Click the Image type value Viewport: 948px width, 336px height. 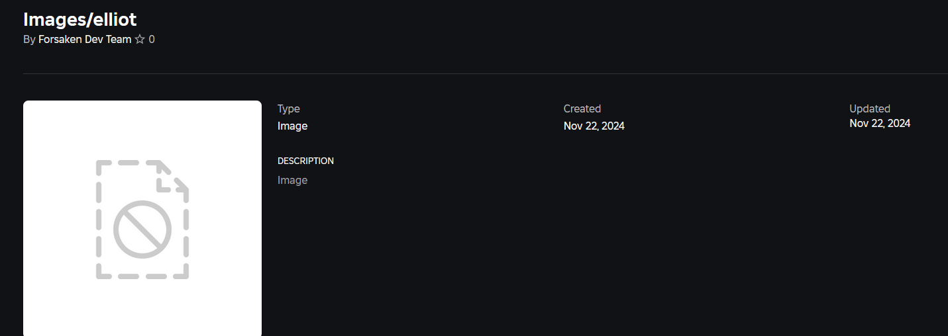pyautogui.click(x=292, y=126)
